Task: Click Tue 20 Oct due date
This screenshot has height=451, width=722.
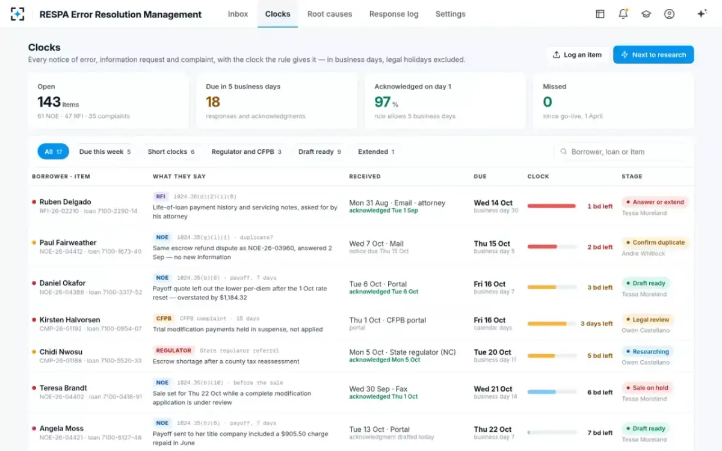Action: point(492,352)
